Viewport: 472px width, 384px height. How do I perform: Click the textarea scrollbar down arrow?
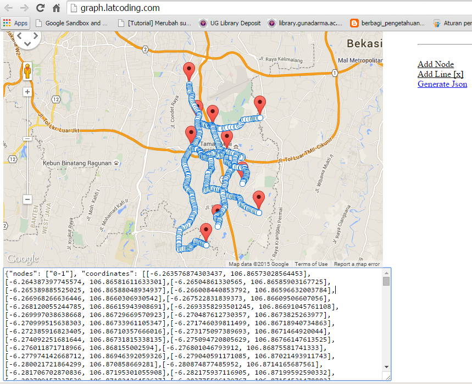coord(386,367)
